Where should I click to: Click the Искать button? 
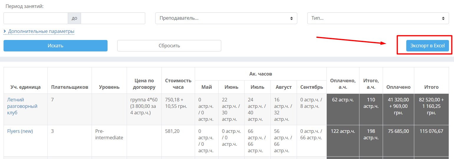point(55,46)
